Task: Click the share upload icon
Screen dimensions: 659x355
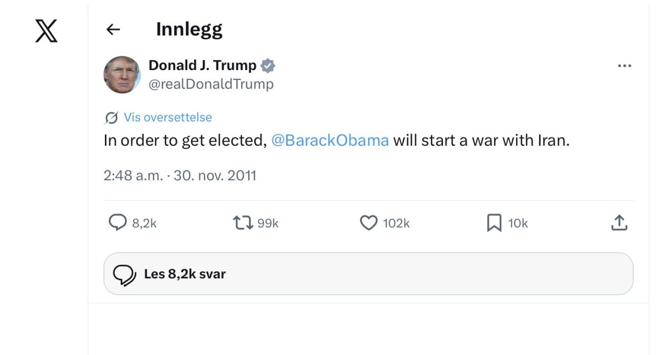Action: pos(619,222)
